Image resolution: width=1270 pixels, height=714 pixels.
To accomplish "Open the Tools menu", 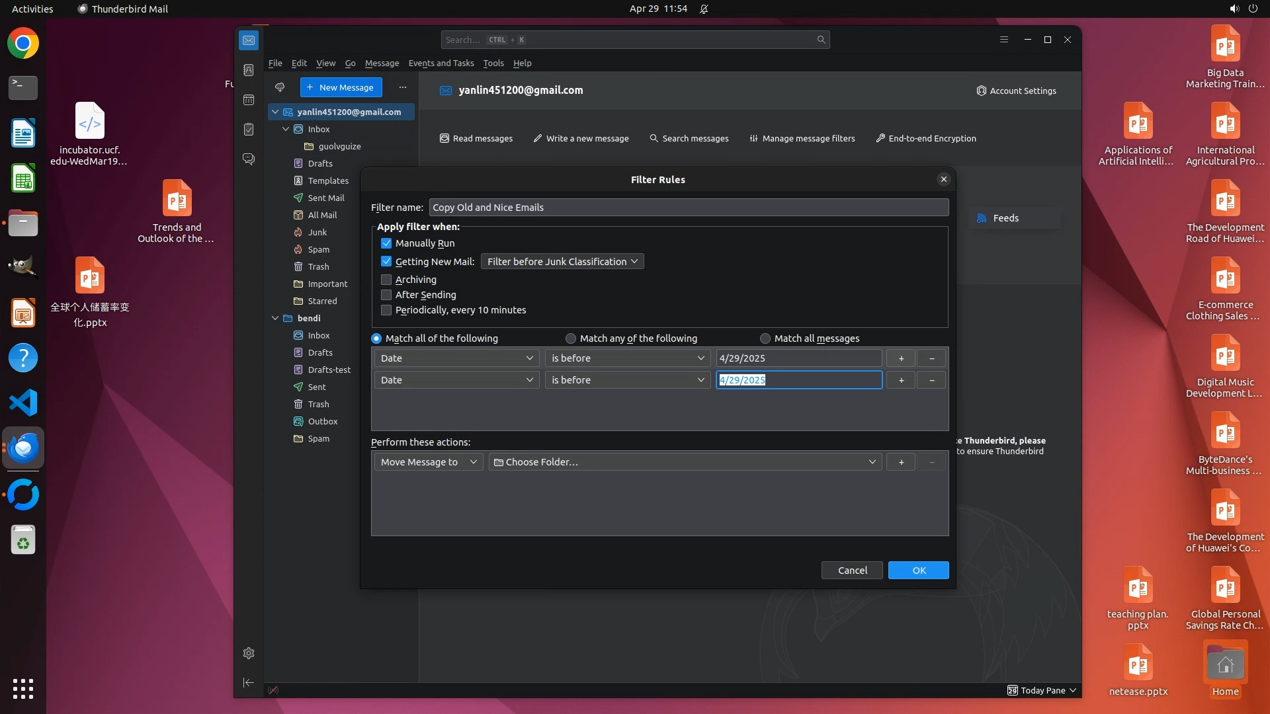I will 493,63.
